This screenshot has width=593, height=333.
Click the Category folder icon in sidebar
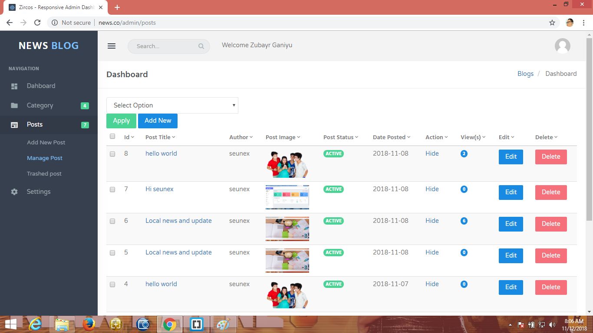coord(14,105)
